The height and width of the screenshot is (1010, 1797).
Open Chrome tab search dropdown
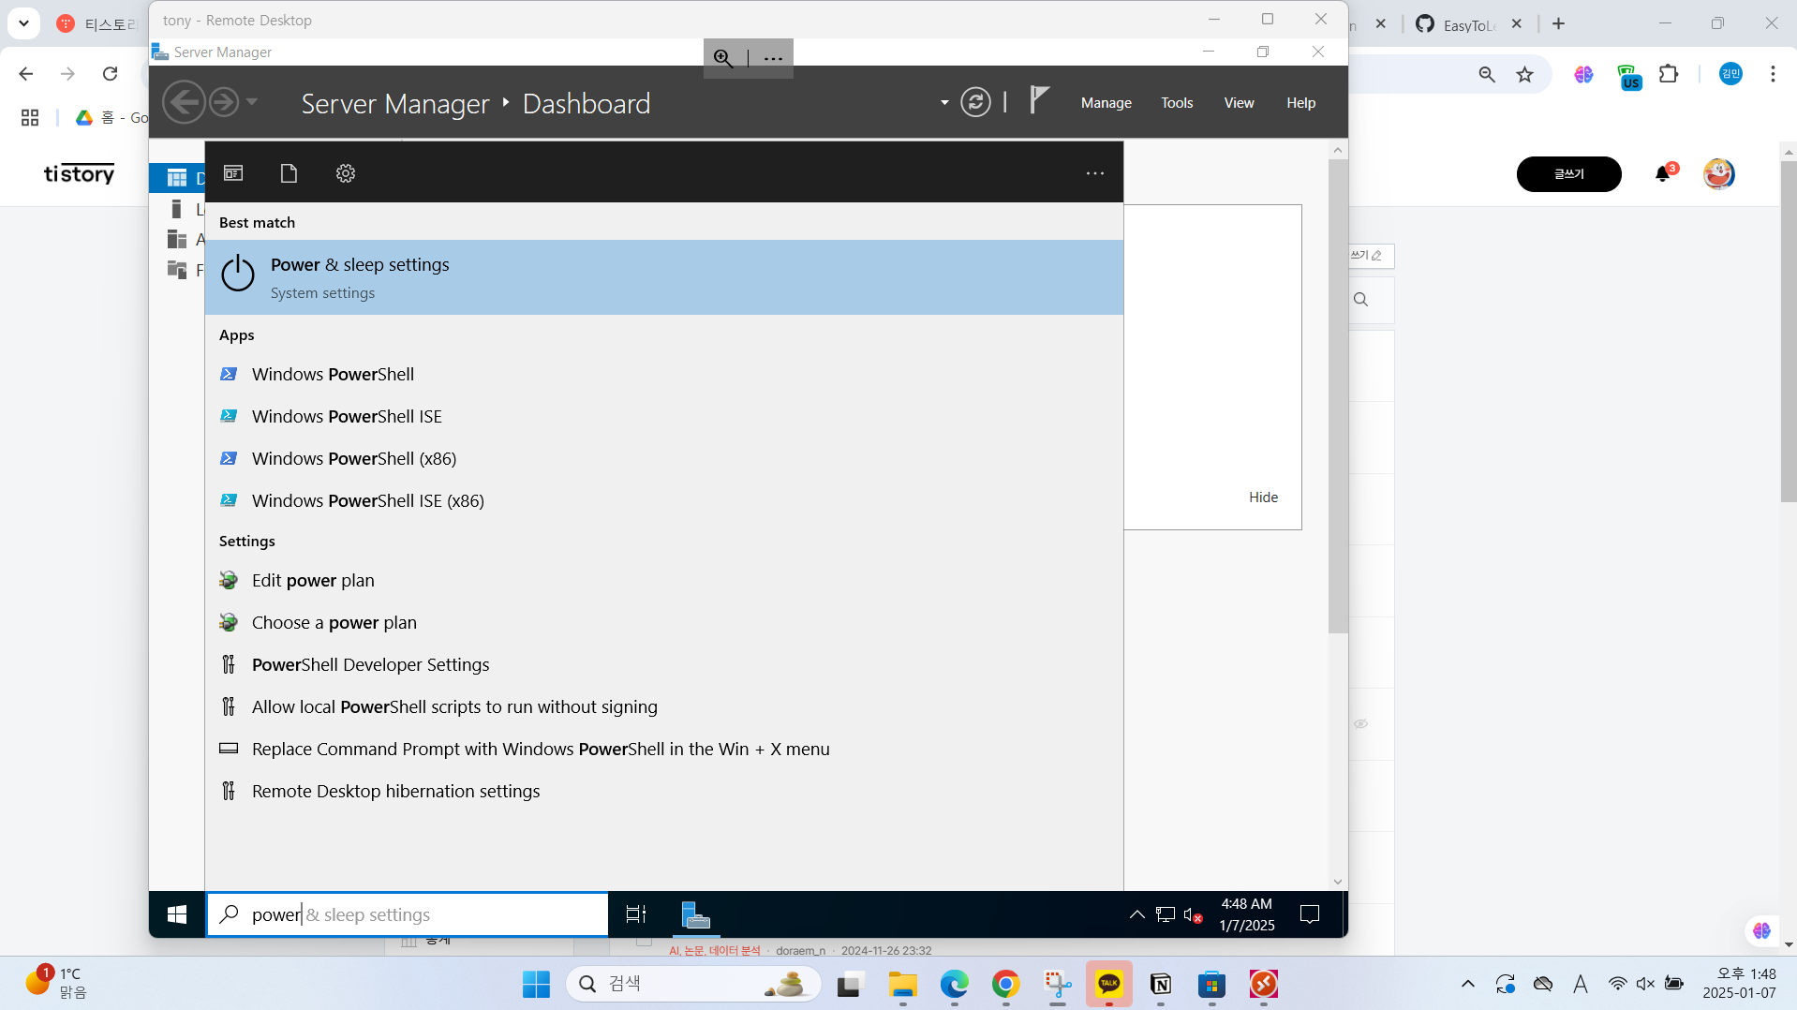(x=23, y=23)
